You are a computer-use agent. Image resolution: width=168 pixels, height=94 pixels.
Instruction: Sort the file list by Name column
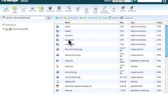point(67,23)
